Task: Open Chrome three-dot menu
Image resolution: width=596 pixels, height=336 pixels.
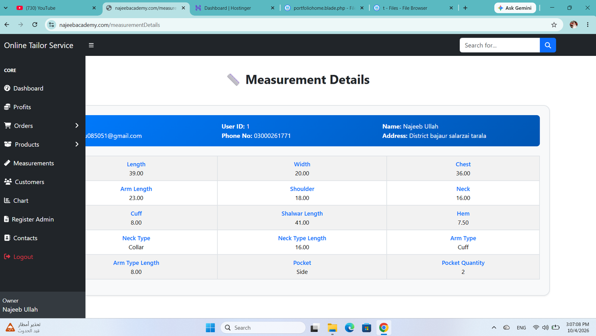Action: (588, 25)
